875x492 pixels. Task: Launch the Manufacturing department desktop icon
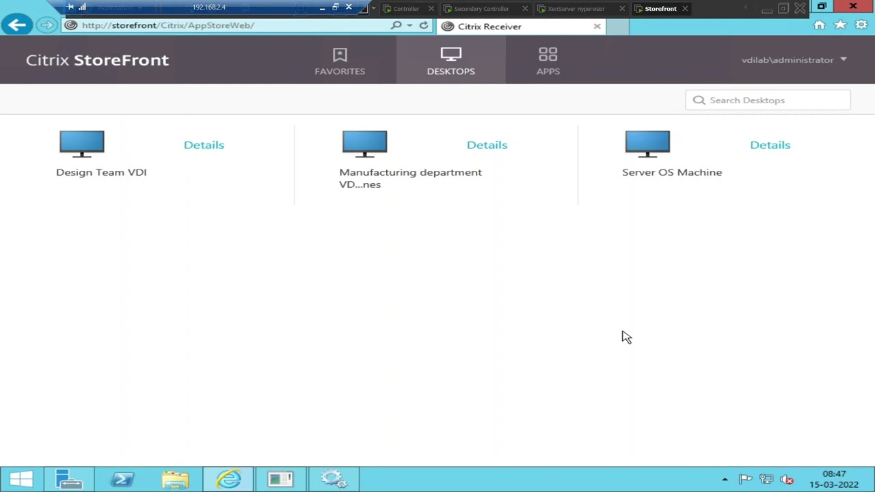point(364,144)
